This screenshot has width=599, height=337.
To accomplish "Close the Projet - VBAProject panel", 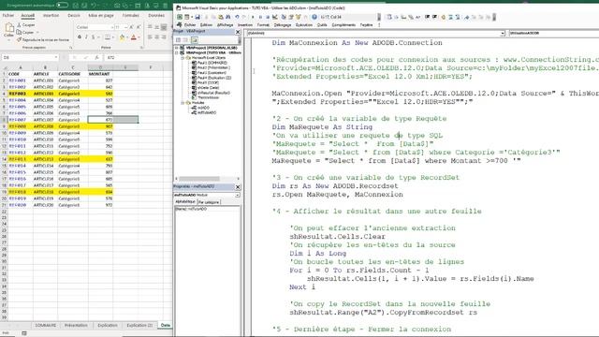I will pyautogui.click(x=238, y=32).
